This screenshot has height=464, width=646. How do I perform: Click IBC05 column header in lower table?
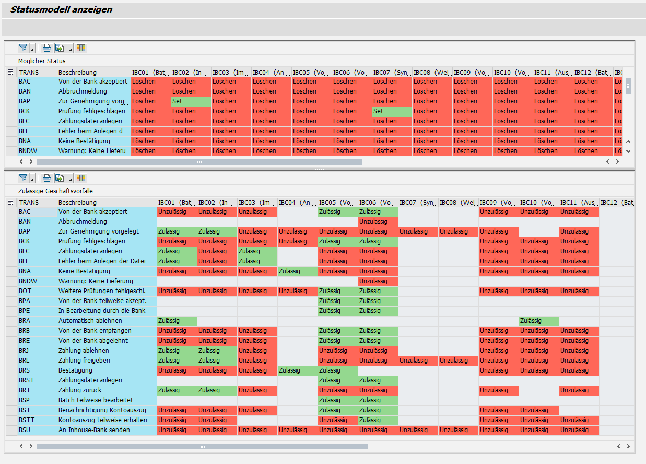pyautogui.click(x=337, y=203)
